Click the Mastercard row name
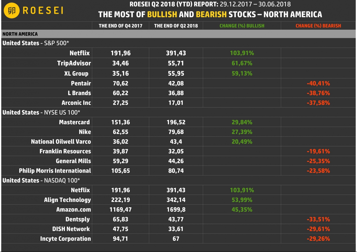This screenshot has height=252, width=357. click(x=75, y=122)
